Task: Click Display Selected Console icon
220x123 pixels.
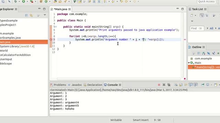Action: click(x=208, y=85)
